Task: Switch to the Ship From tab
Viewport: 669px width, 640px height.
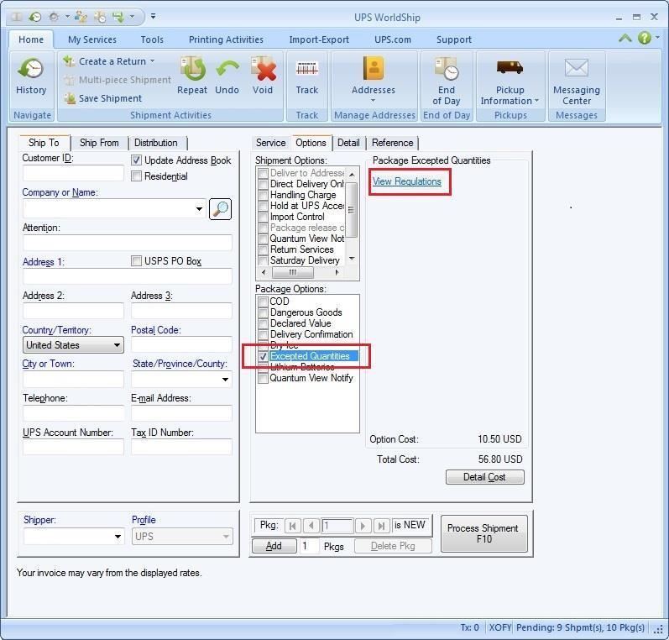Action: (99, 143)
